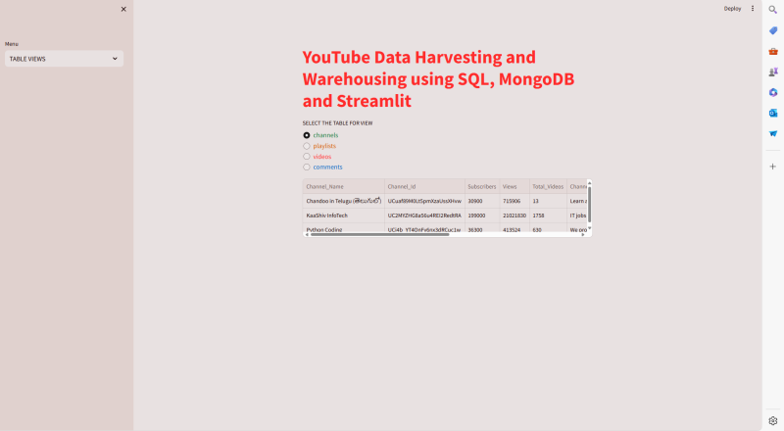
Task: Click views value 715906
Action: coord(514,201)
